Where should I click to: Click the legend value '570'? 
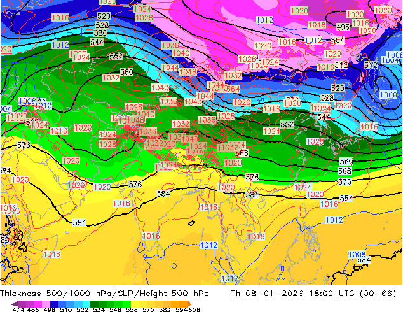(148, 309)
